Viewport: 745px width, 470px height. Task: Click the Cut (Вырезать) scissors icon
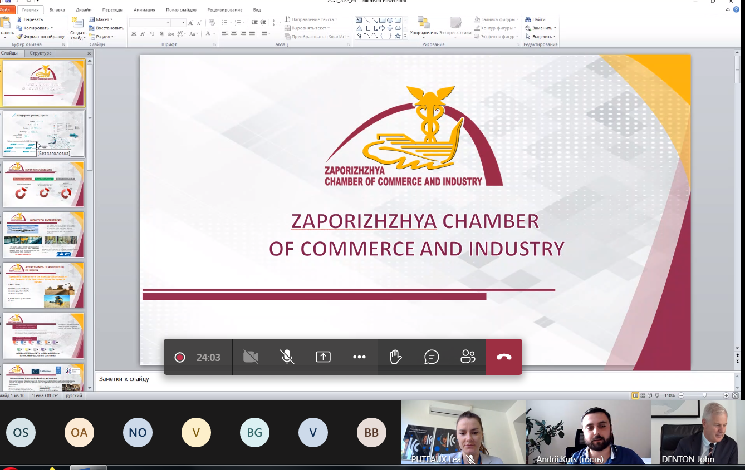[x=19, y=19]
